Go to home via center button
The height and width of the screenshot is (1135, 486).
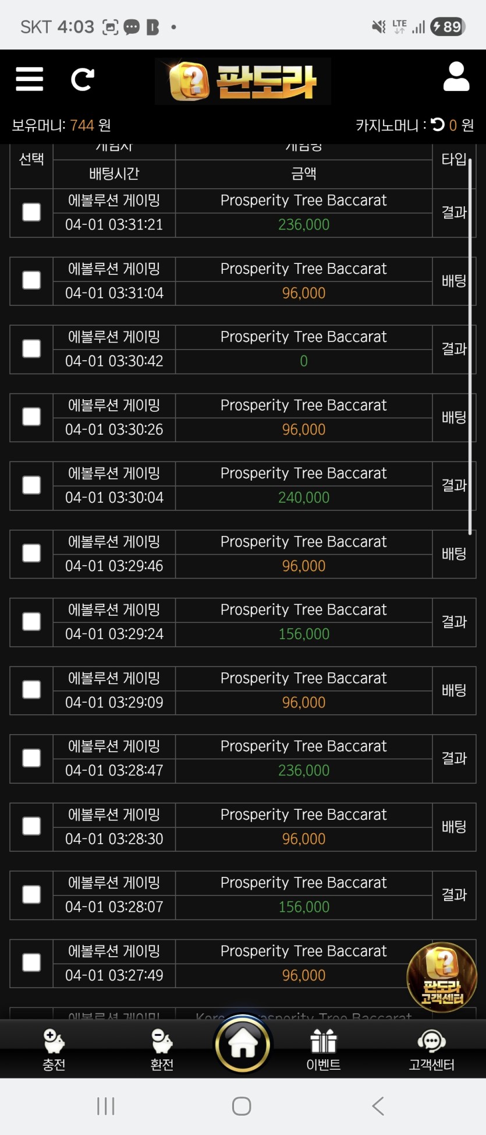[242, 1044]
